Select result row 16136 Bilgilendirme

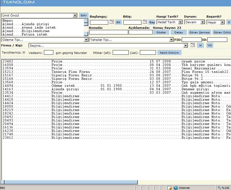coord(116,127)
